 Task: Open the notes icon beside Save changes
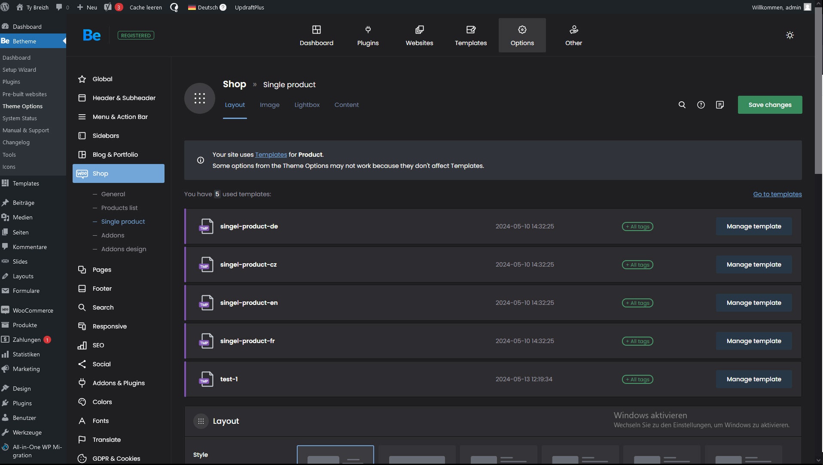click(720, 105)
